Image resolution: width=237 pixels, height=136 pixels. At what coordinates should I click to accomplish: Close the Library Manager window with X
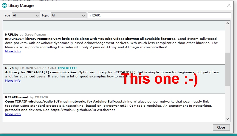pyautogui.click(x=229, y=6)
